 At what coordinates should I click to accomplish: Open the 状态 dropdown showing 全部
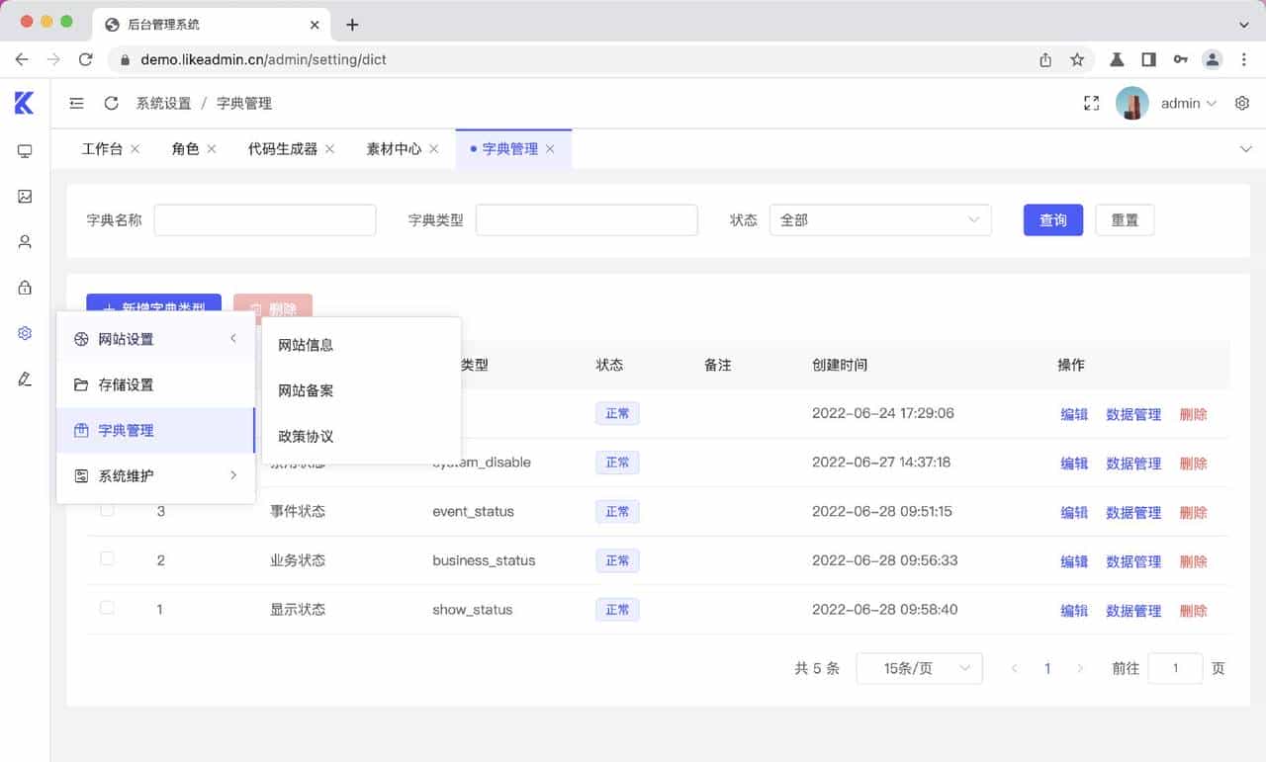[880, 219]
